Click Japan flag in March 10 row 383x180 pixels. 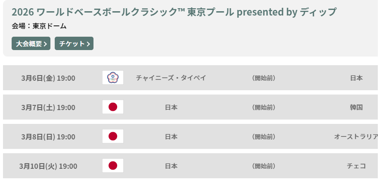click(x=113, y=166)
